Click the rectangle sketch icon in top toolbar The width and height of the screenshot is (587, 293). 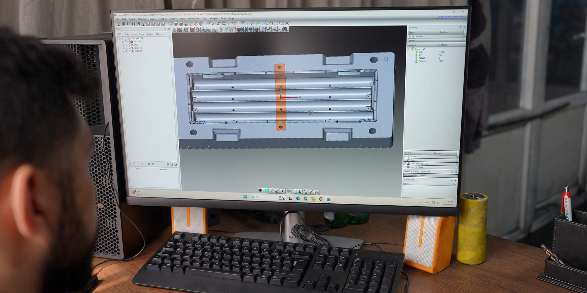pos(281,23)
